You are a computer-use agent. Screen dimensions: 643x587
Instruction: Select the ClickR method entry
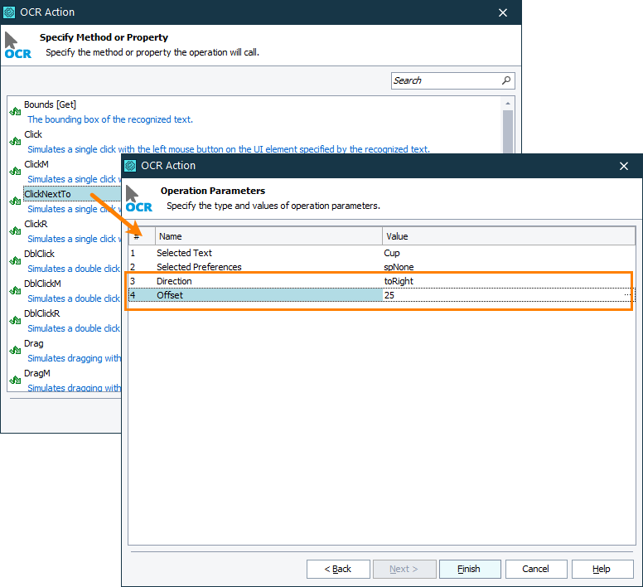tap(36, 224)
